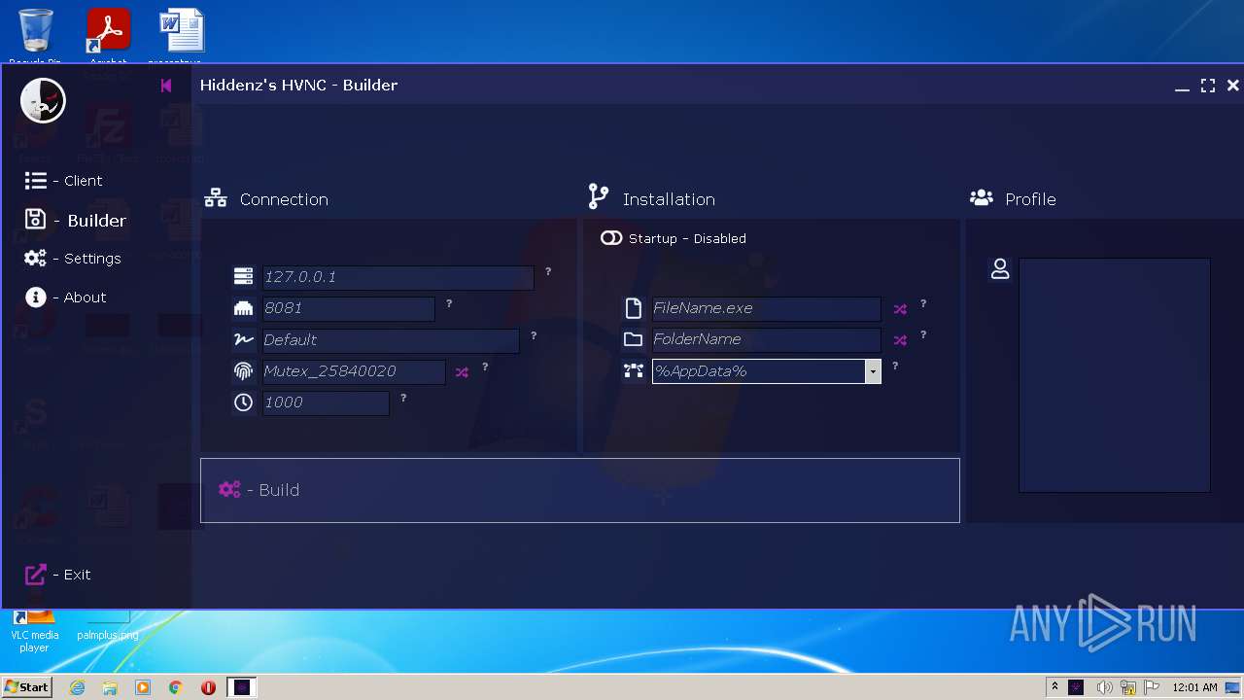Open VLC media player desktop shortcut
This screenshot has height=700, width=1244.
34,632
